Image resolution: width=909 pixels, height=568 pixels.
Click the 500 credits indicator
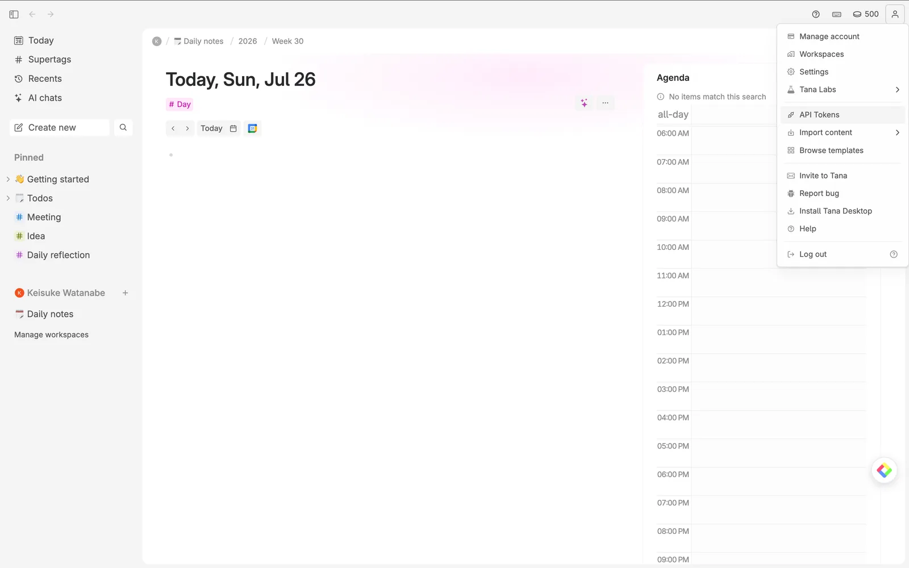(x=866, y=14)
